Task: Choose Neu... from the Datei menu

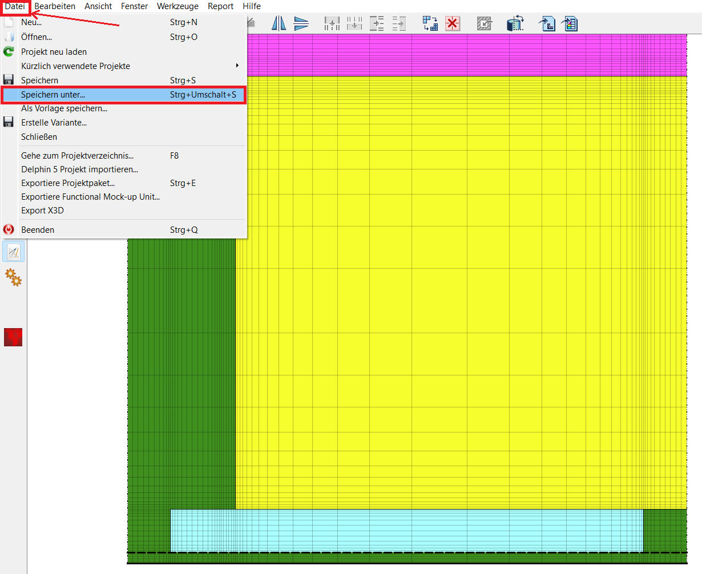Action: coord(123,22)
